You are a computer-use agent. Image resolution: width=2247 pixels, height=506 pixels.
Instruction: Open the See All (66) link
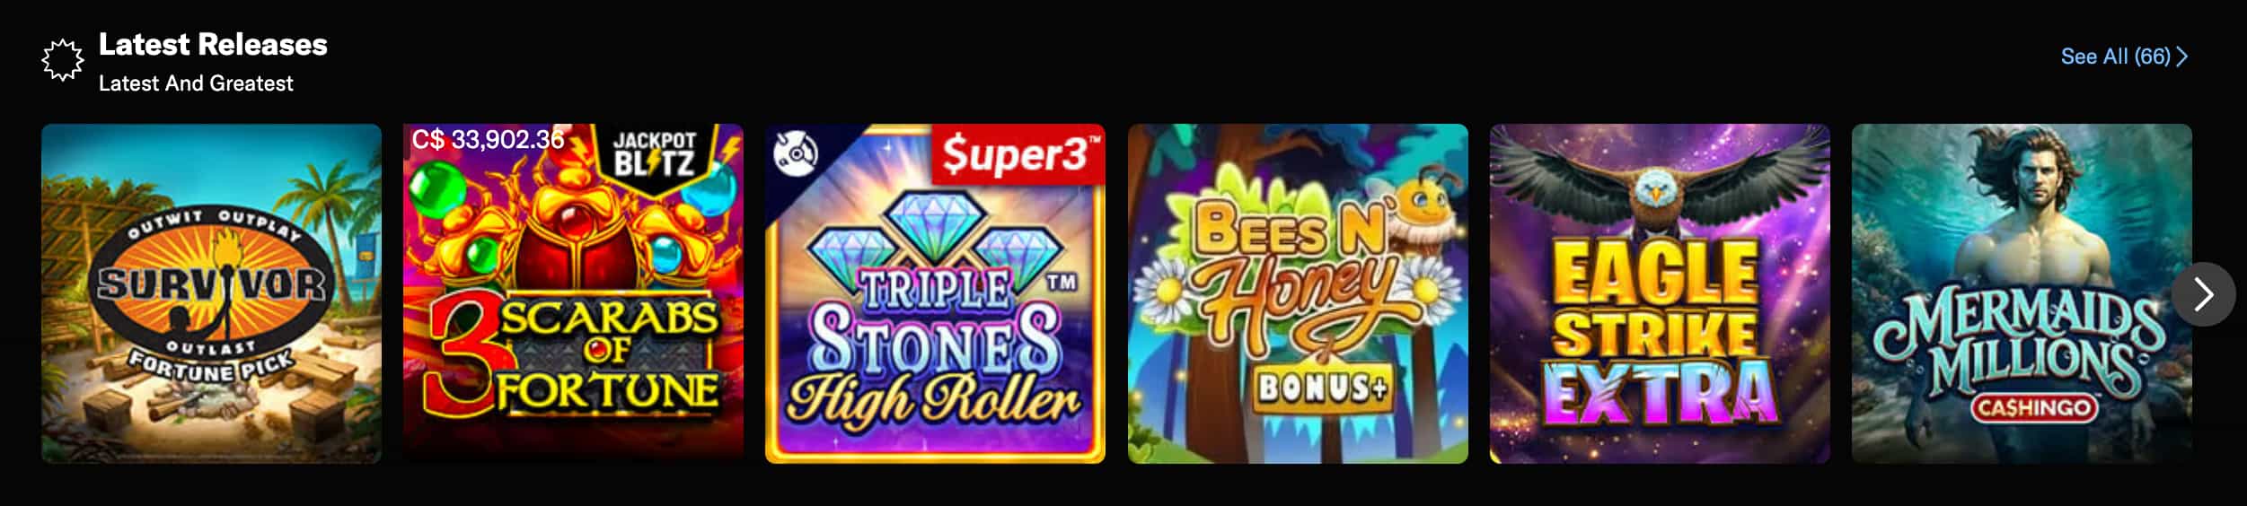[x=2123, y=57]
